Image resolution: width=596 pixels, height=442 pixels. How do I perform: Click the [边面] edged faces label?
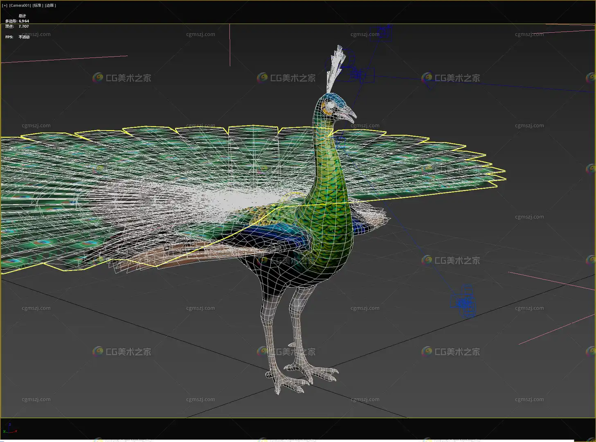tap(50, 5)
